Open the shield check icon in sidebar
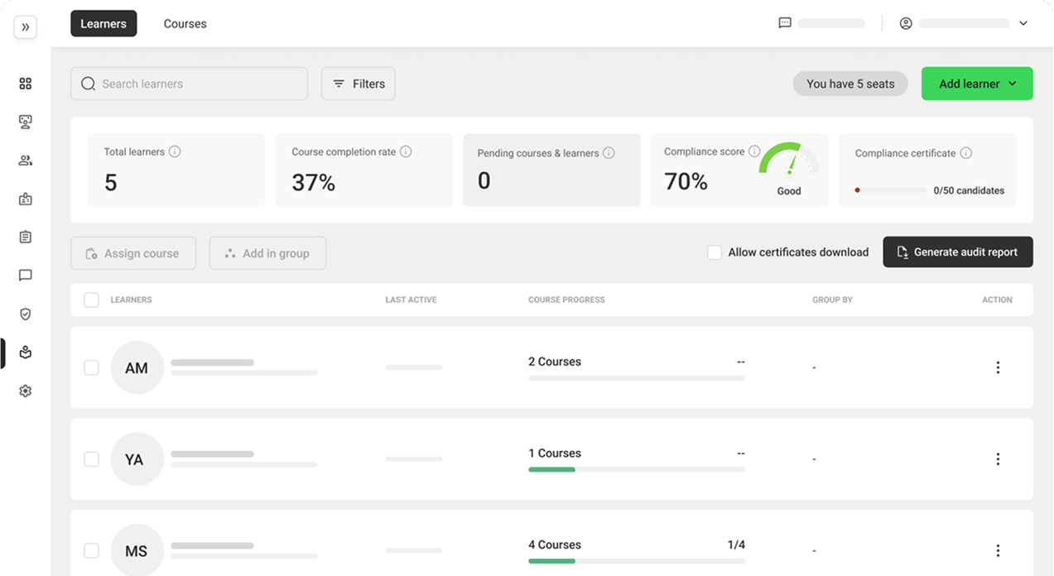This screenshot has height=576, width=1054. tap(25, 314)
